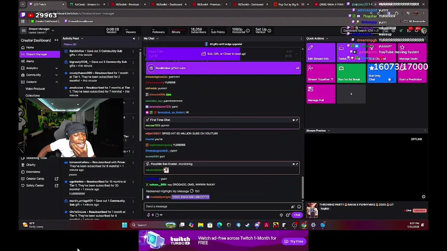This screenshot has height=251, width=447.
Task: Expand Community sidebar section
Action: (x=57, y=75)
